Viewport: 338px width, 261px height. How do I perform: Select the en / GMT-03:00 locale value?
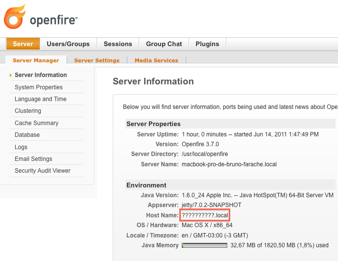point(215,235)
